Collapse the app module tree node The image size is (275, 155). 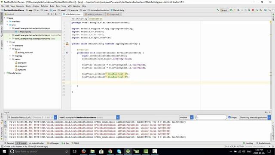[x=5, y=18]
